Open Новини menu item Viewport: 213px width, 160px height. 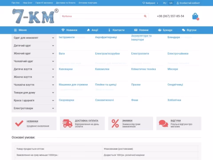pyautogui.click(x=144, y=30)
